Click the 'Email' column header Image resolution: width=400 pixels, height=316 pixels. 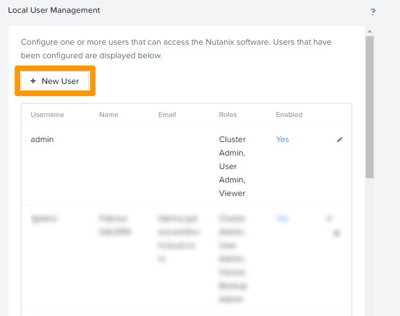click(167, 115)
